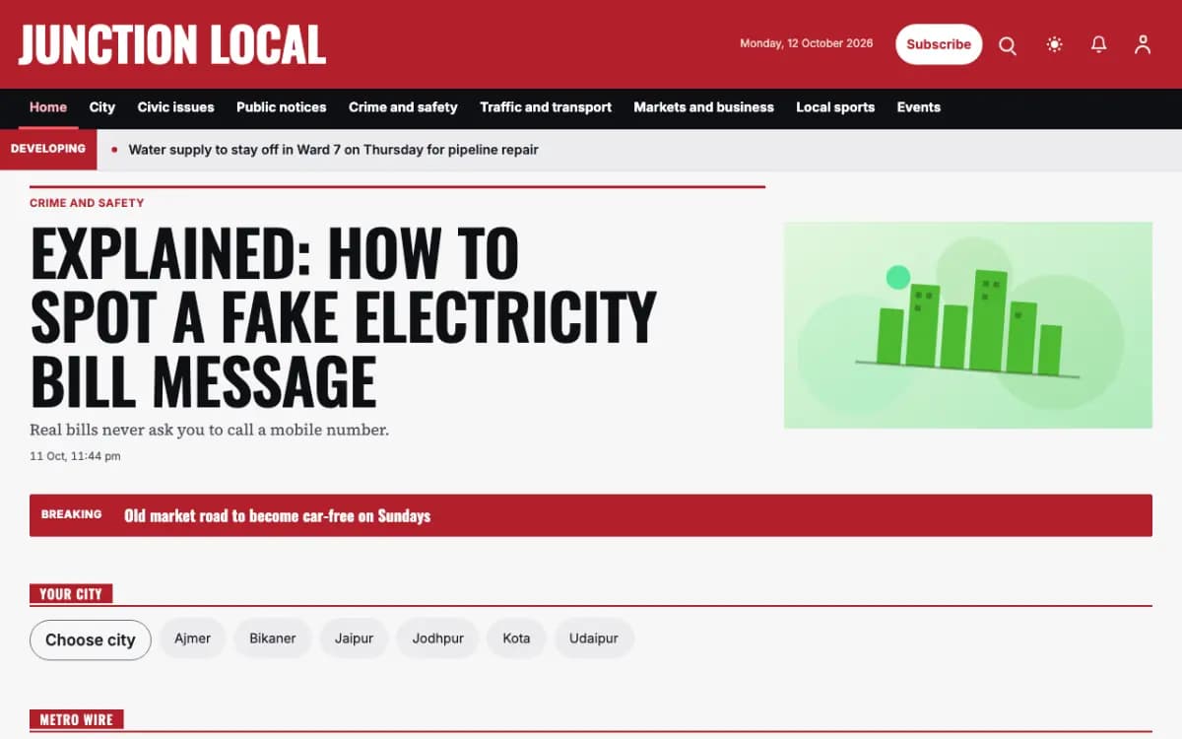1182x739 pixels.
Task: Select the Ajmer city chip
Action: coord(193,638)
